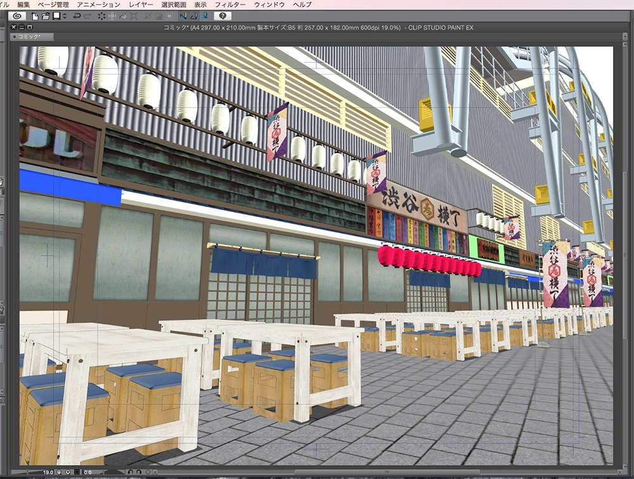Open help via the question mark icon
This screenshot has height=479, width=634.
tap(222, 17)
